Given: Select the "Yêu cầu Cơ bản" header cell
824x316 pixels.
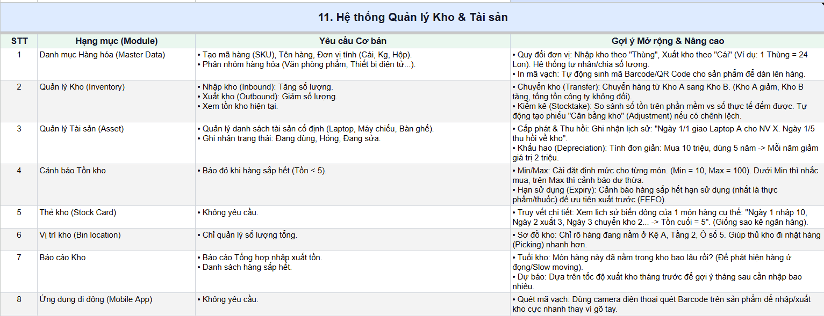Looking at the screenshot, I should point(353,41).
